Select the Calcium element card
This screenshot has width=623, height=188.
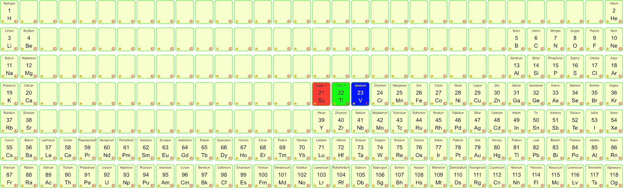(29, 94)
